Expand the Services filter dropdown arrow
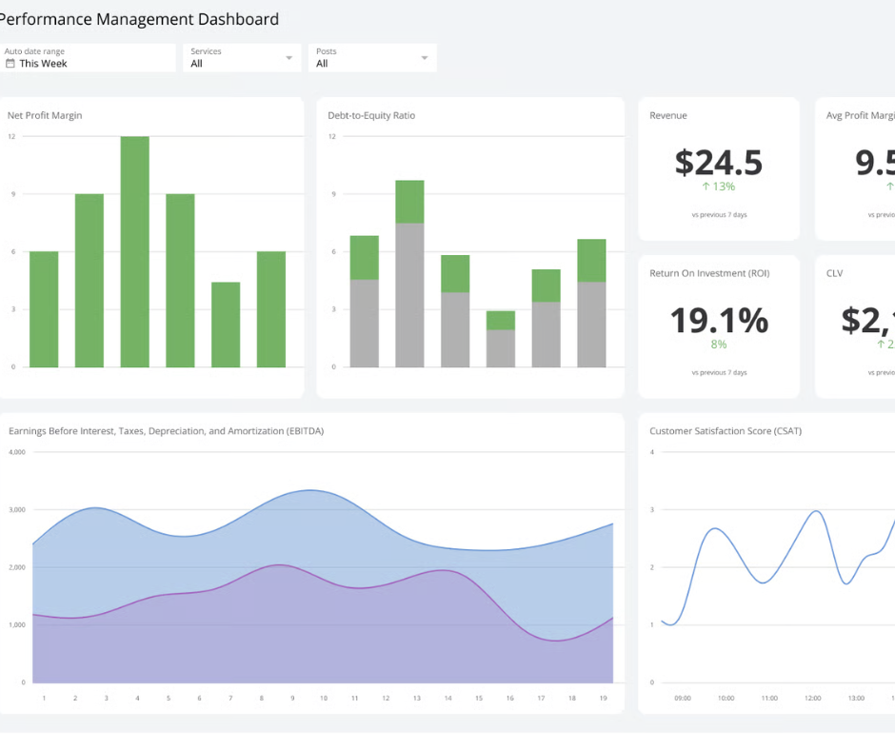This screenshot has width=895, height=750. coord(289,58)
